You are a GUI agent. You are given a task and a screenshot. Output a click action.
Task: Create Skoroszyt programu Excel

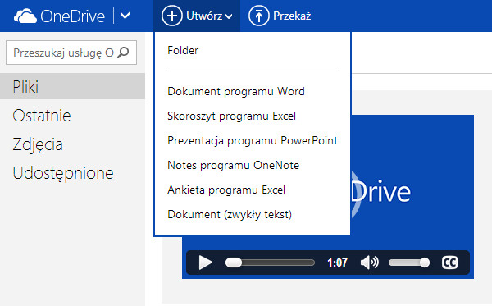pyautogui.click(x=231, y=116)
